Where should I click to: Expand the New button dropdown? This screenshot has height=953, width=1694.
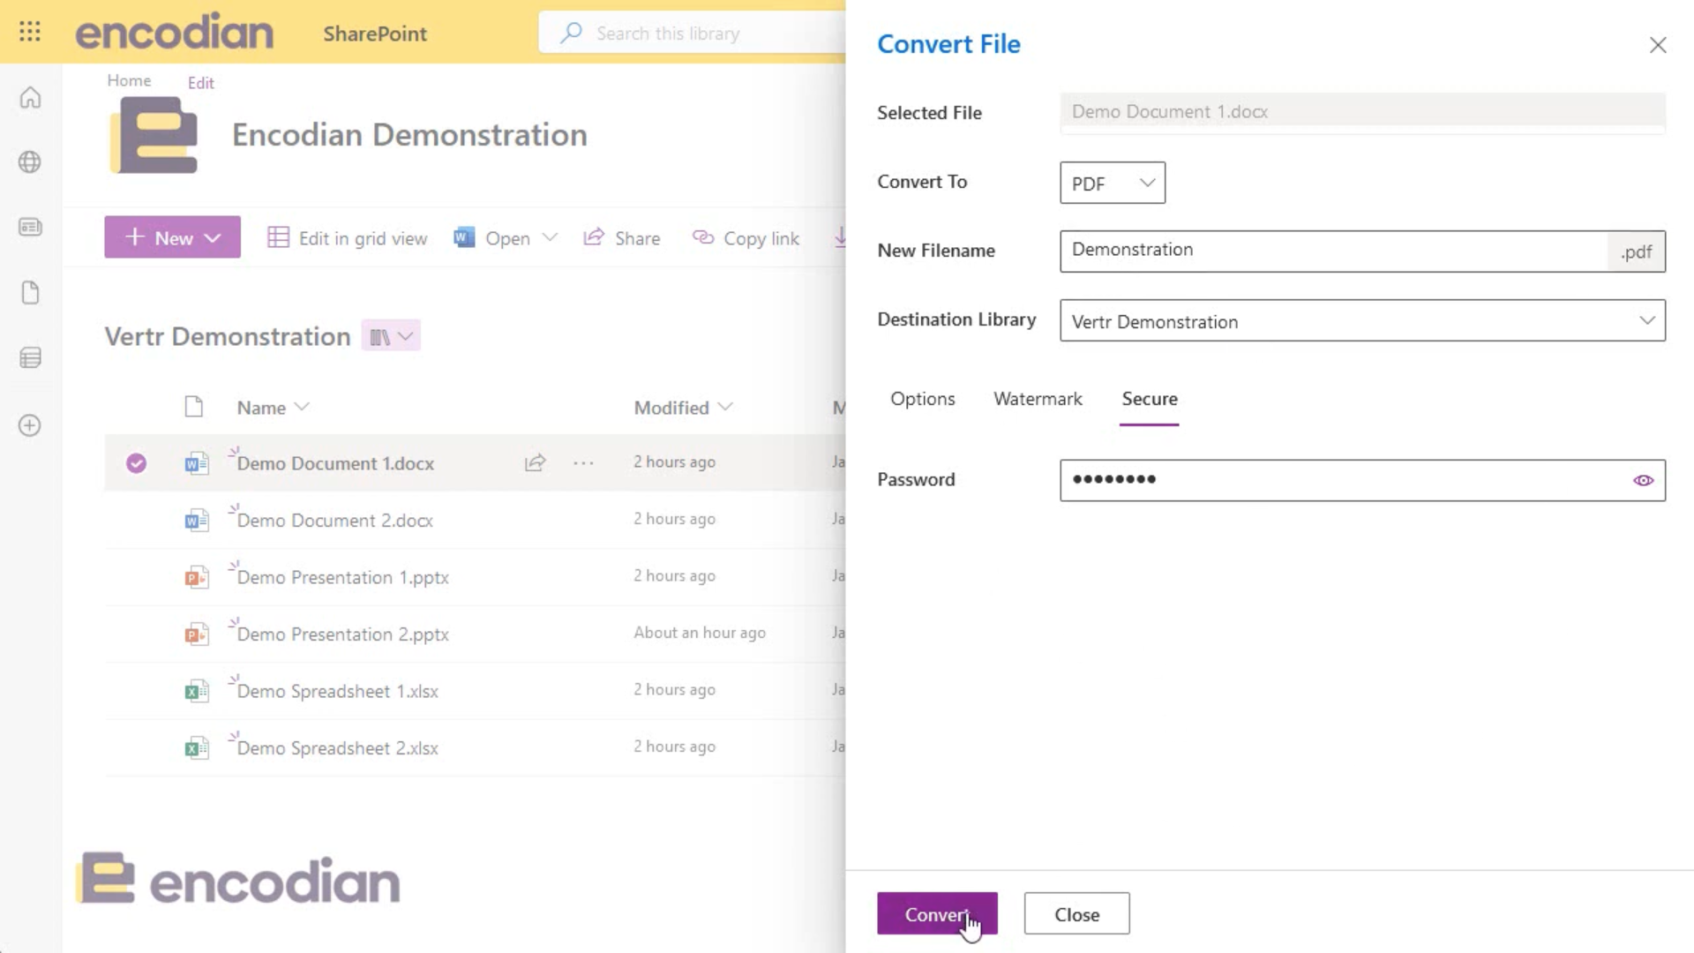tap(213, 237)
